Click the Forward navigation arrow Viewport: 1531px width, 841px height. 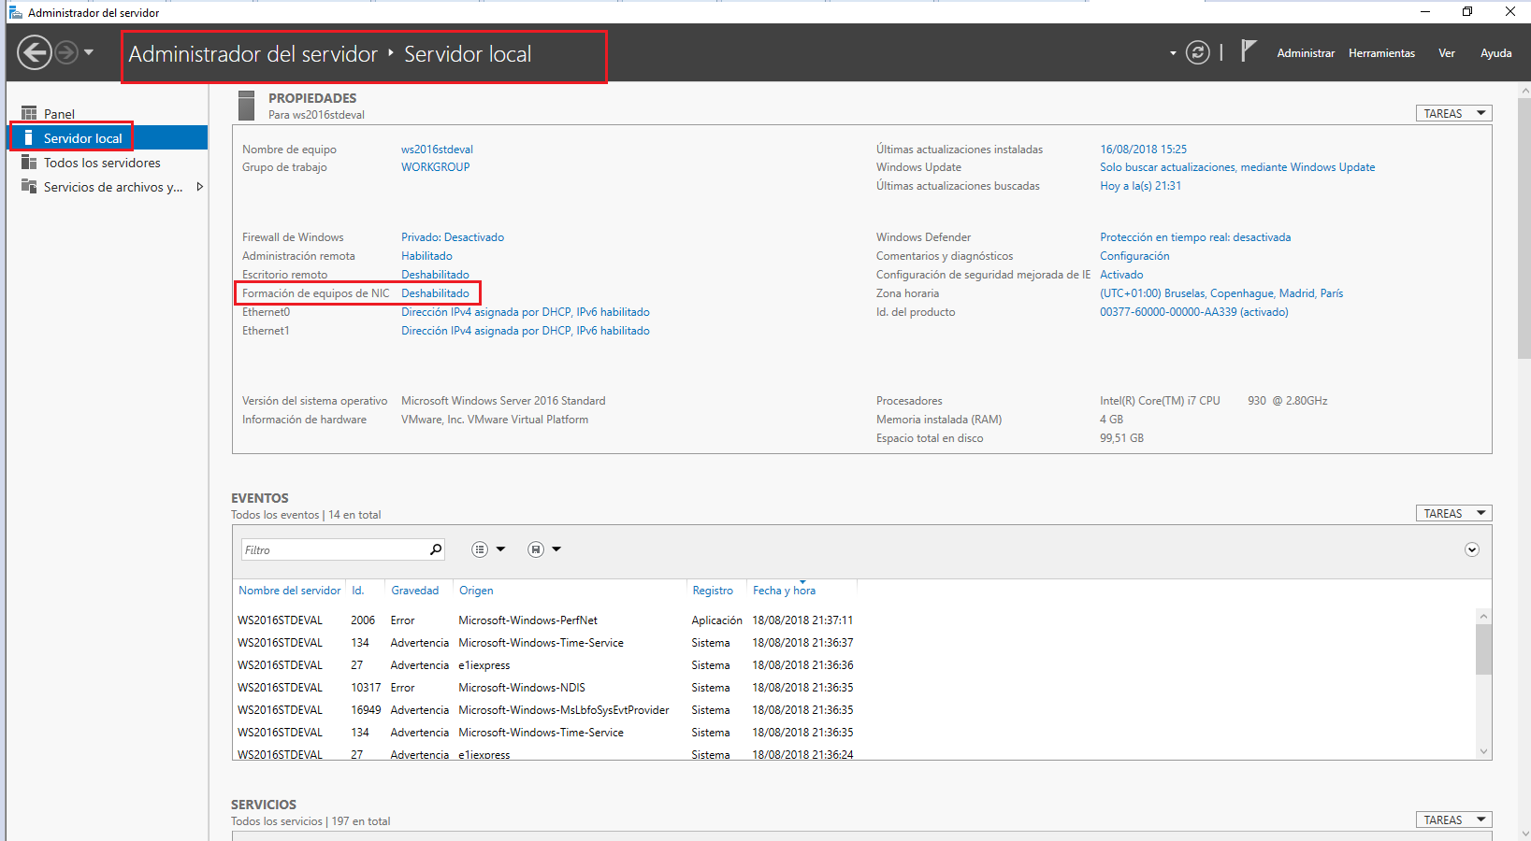point(65,51)
